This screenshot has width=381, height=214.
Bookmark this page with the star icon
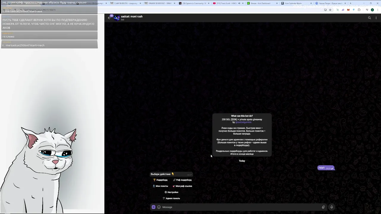330,10
